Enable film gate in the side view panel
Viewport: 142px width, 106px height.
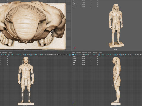(101, 54)
